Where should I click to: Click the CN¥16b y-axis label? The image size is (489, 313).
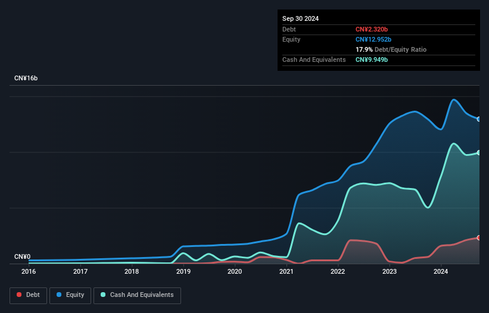(x=26, y=78)
